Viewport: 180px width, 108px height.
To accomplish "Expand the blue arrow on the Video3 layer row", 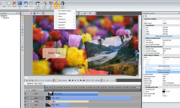I will 31,94.
